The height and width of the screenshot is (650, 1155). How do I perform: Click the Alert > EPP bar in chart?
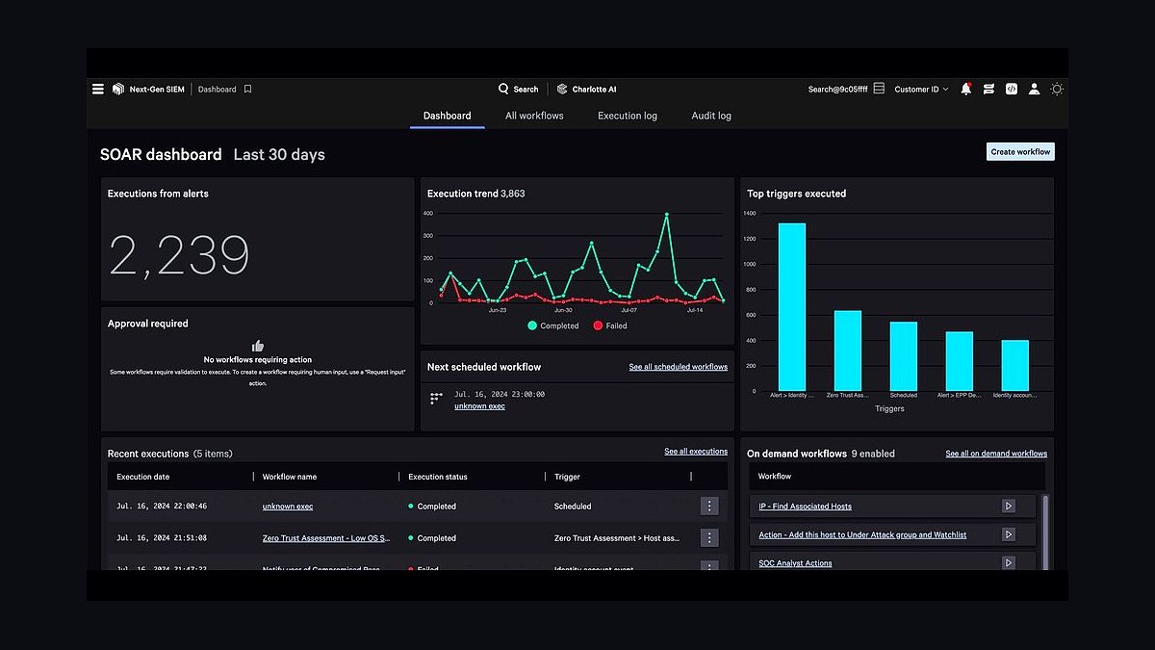tap(960, 361)
